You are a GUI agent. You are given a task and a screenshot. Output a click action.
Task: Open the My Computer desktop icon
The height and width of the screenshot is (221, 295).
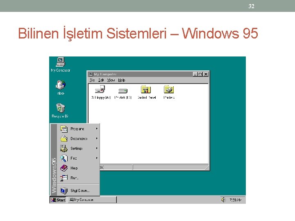(x=60, y=62)
